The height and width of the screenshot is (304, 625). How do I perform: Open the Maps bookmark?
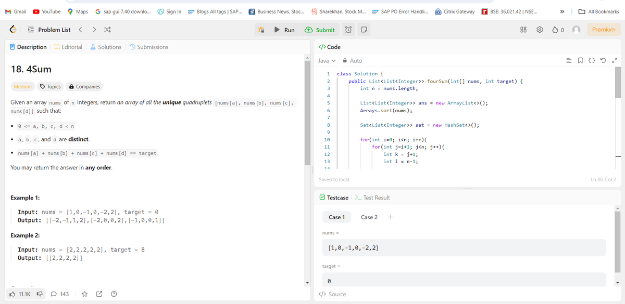(x=78, y=11)
